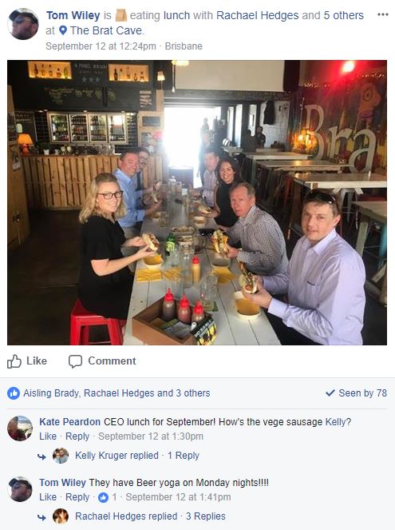395x530 pixels.
Task: Open like count icon on Tom's comment
Action: tap(103, 497)
